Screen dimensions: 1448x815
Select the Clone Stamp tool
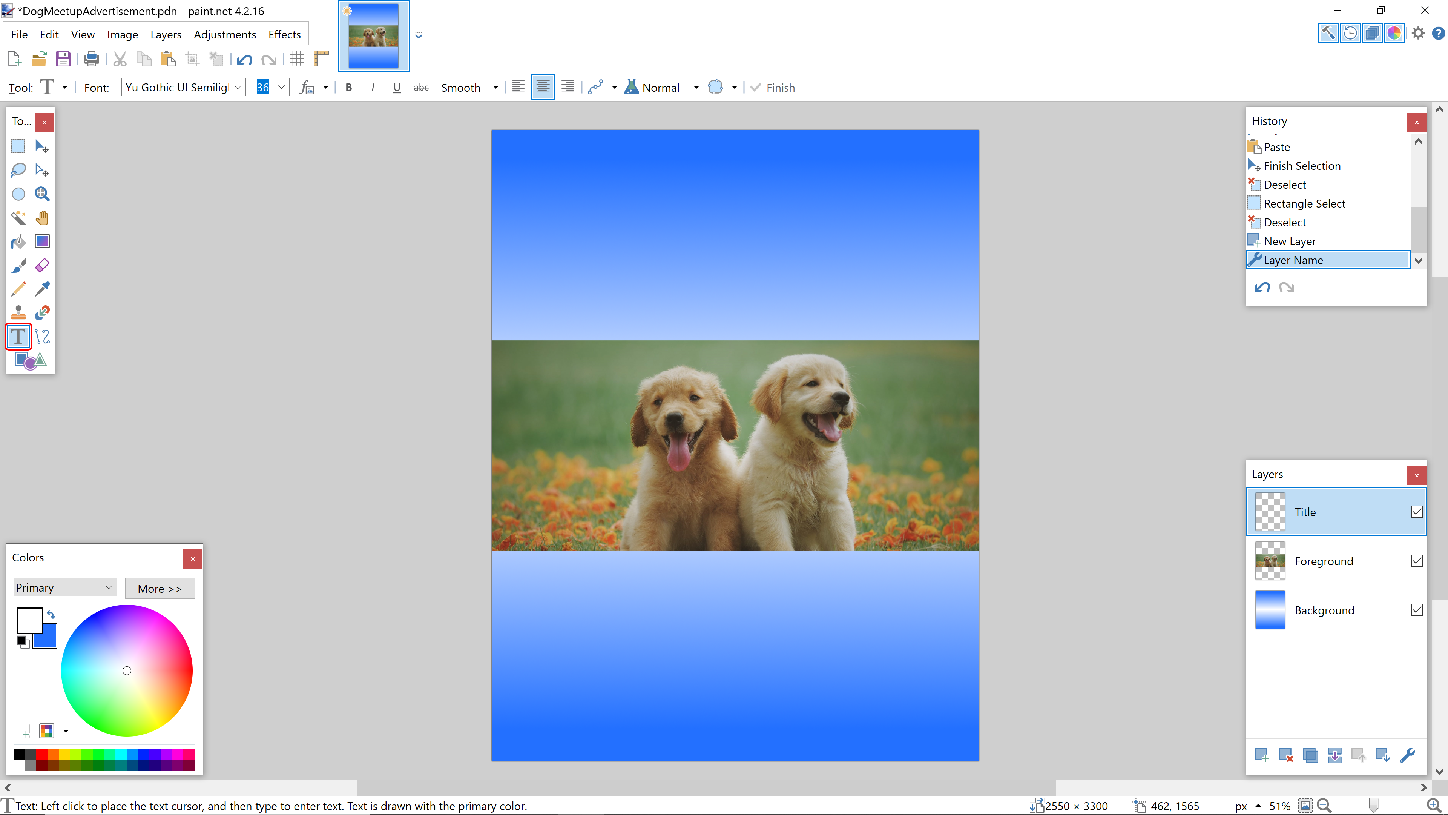(18, 313)
